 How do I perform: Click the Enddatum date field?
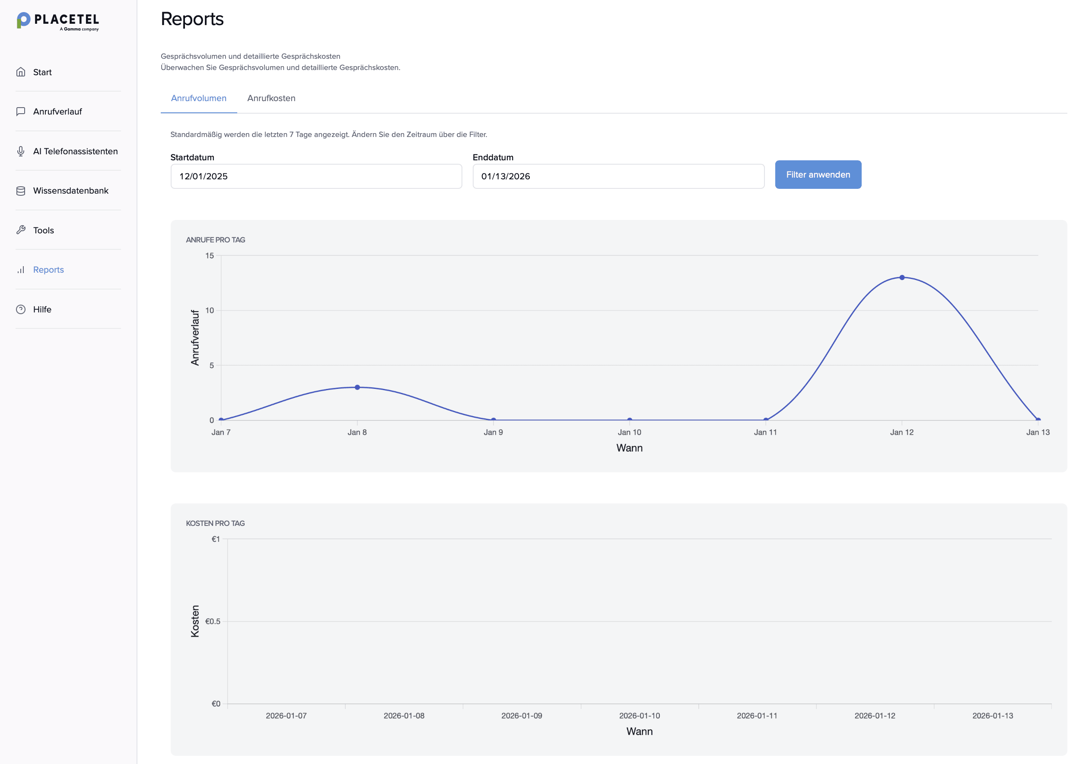coord(618,176)
